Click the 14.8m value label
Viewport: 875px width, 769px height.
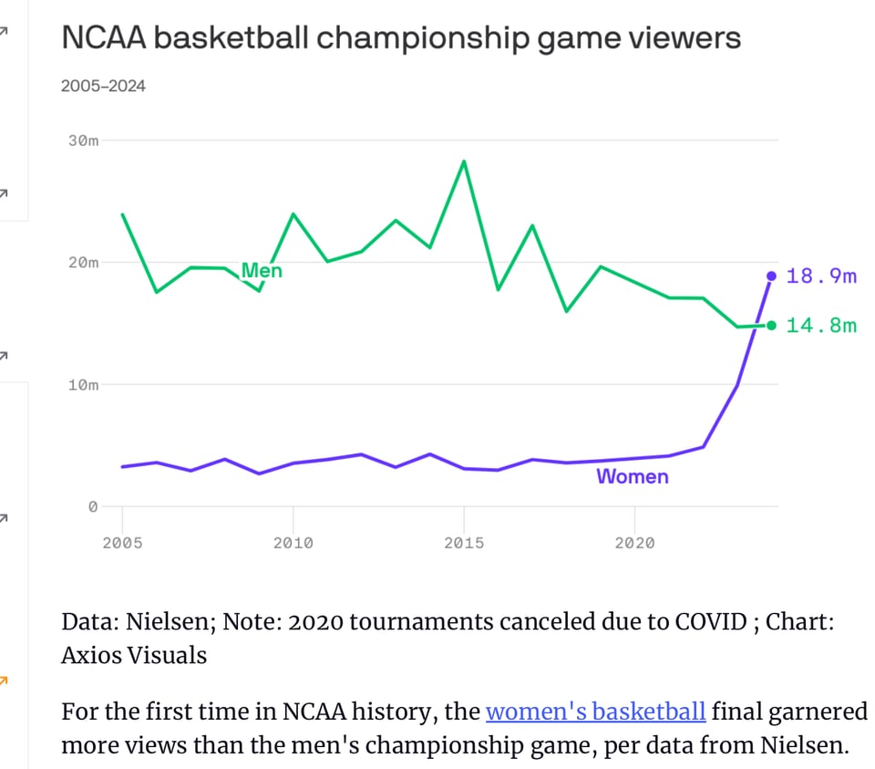(x=821, y=326)
